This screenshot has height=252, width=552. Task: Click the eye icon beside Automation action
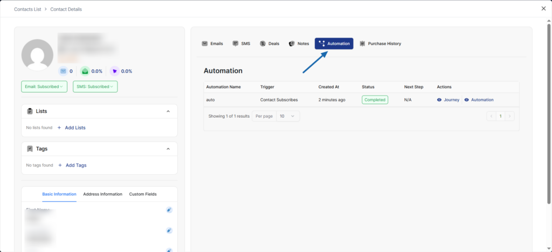coord(467,100)
